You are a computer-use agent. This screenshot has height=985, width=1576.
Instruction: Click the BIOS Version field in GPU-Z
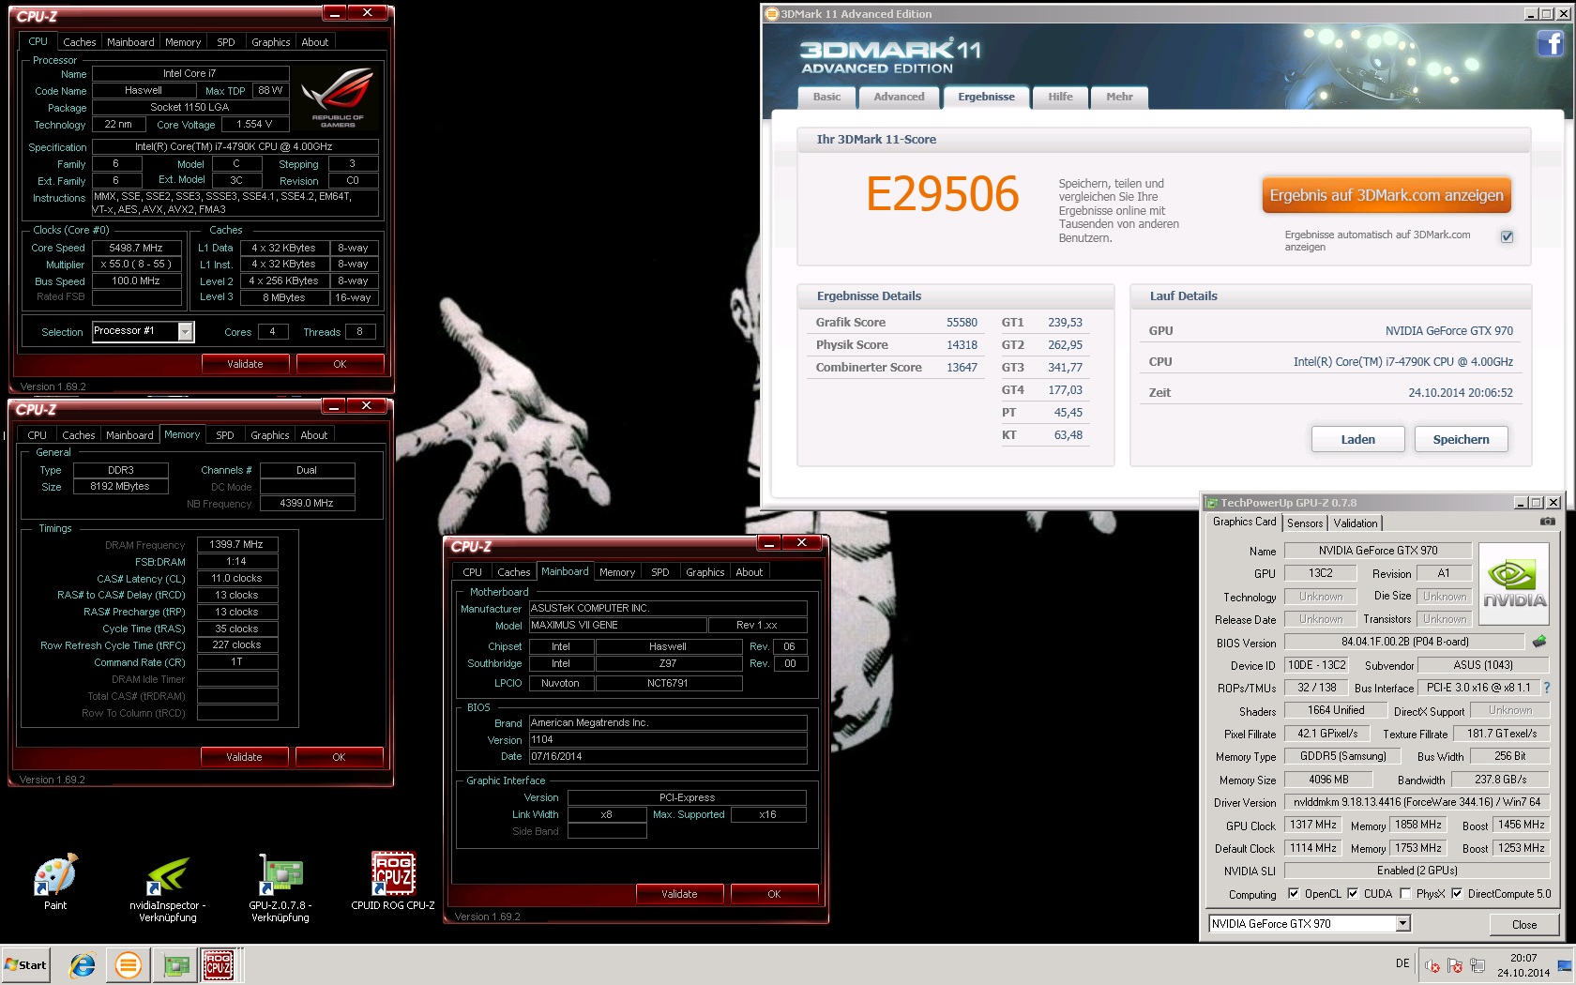[1403, 643]
